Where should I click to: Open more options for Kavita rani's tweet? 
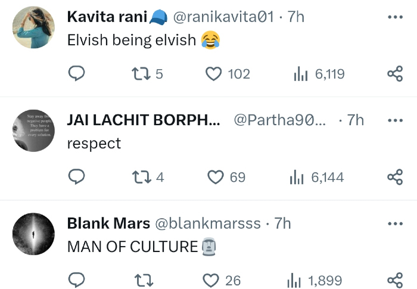click(x=395, y=17)
